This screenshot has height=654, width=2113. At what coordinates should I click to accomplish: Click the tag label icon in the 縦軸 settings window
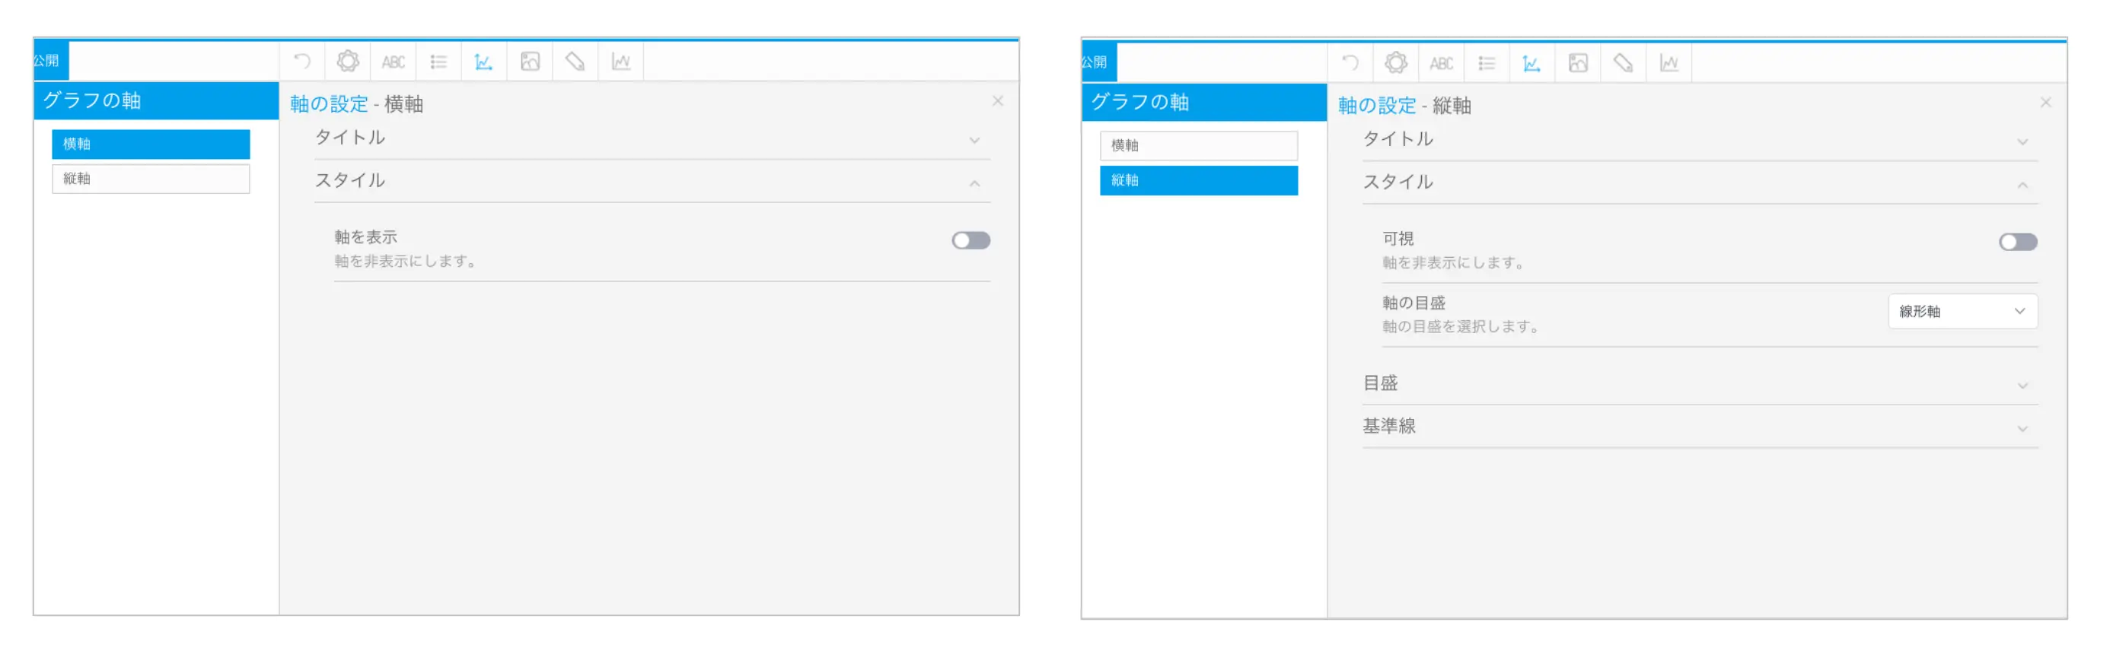[x=1623, y=63]
